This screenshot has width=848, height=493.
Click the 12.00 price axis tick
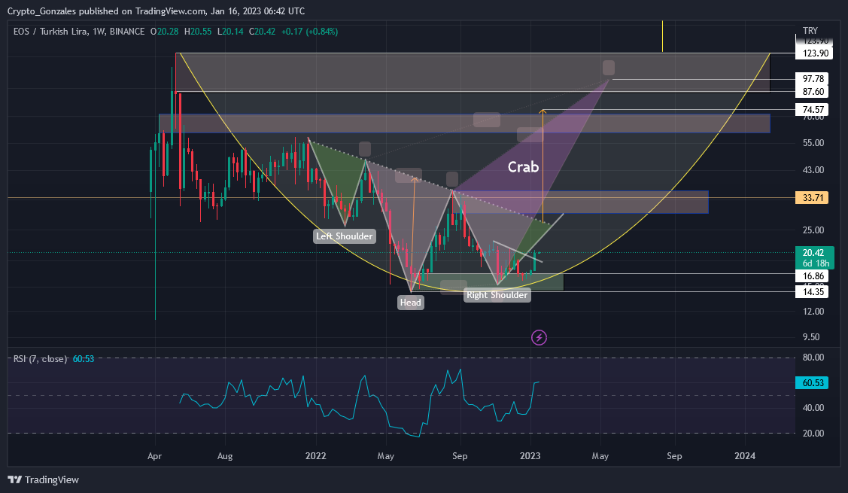pyautogui.click(x=813, y=311)
